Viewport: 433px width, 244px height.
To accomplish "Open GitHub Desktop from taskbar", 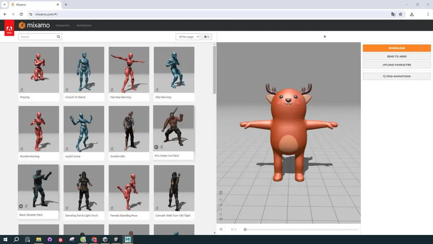I will [x=50, y=239].
